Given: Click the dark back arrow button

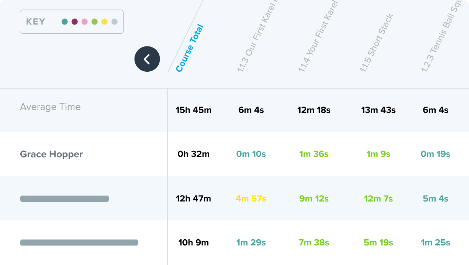Looking at the screenshot, I should pyautogui.click(x=147, y=59).
